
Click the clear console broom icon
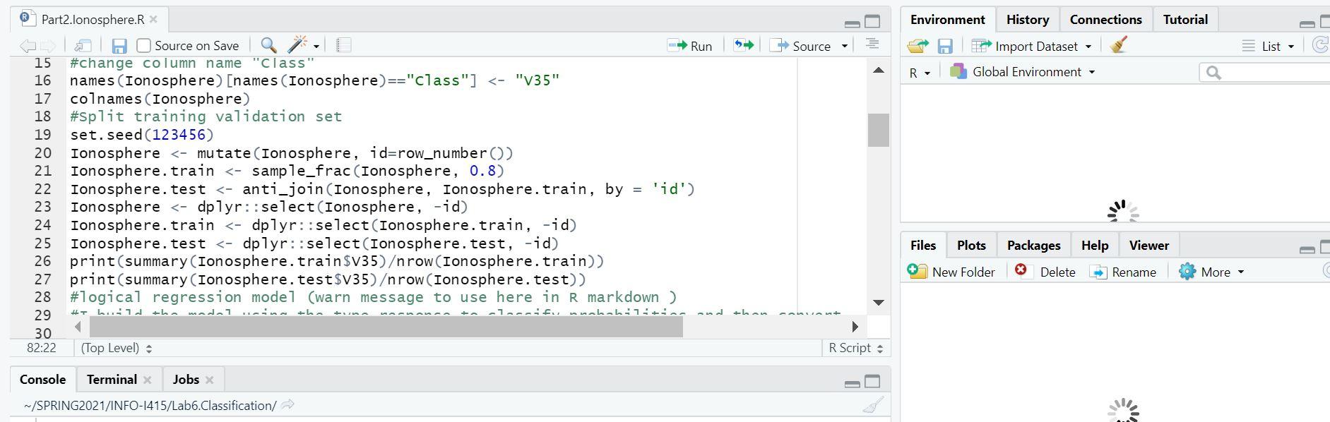(x=874, y=405)
